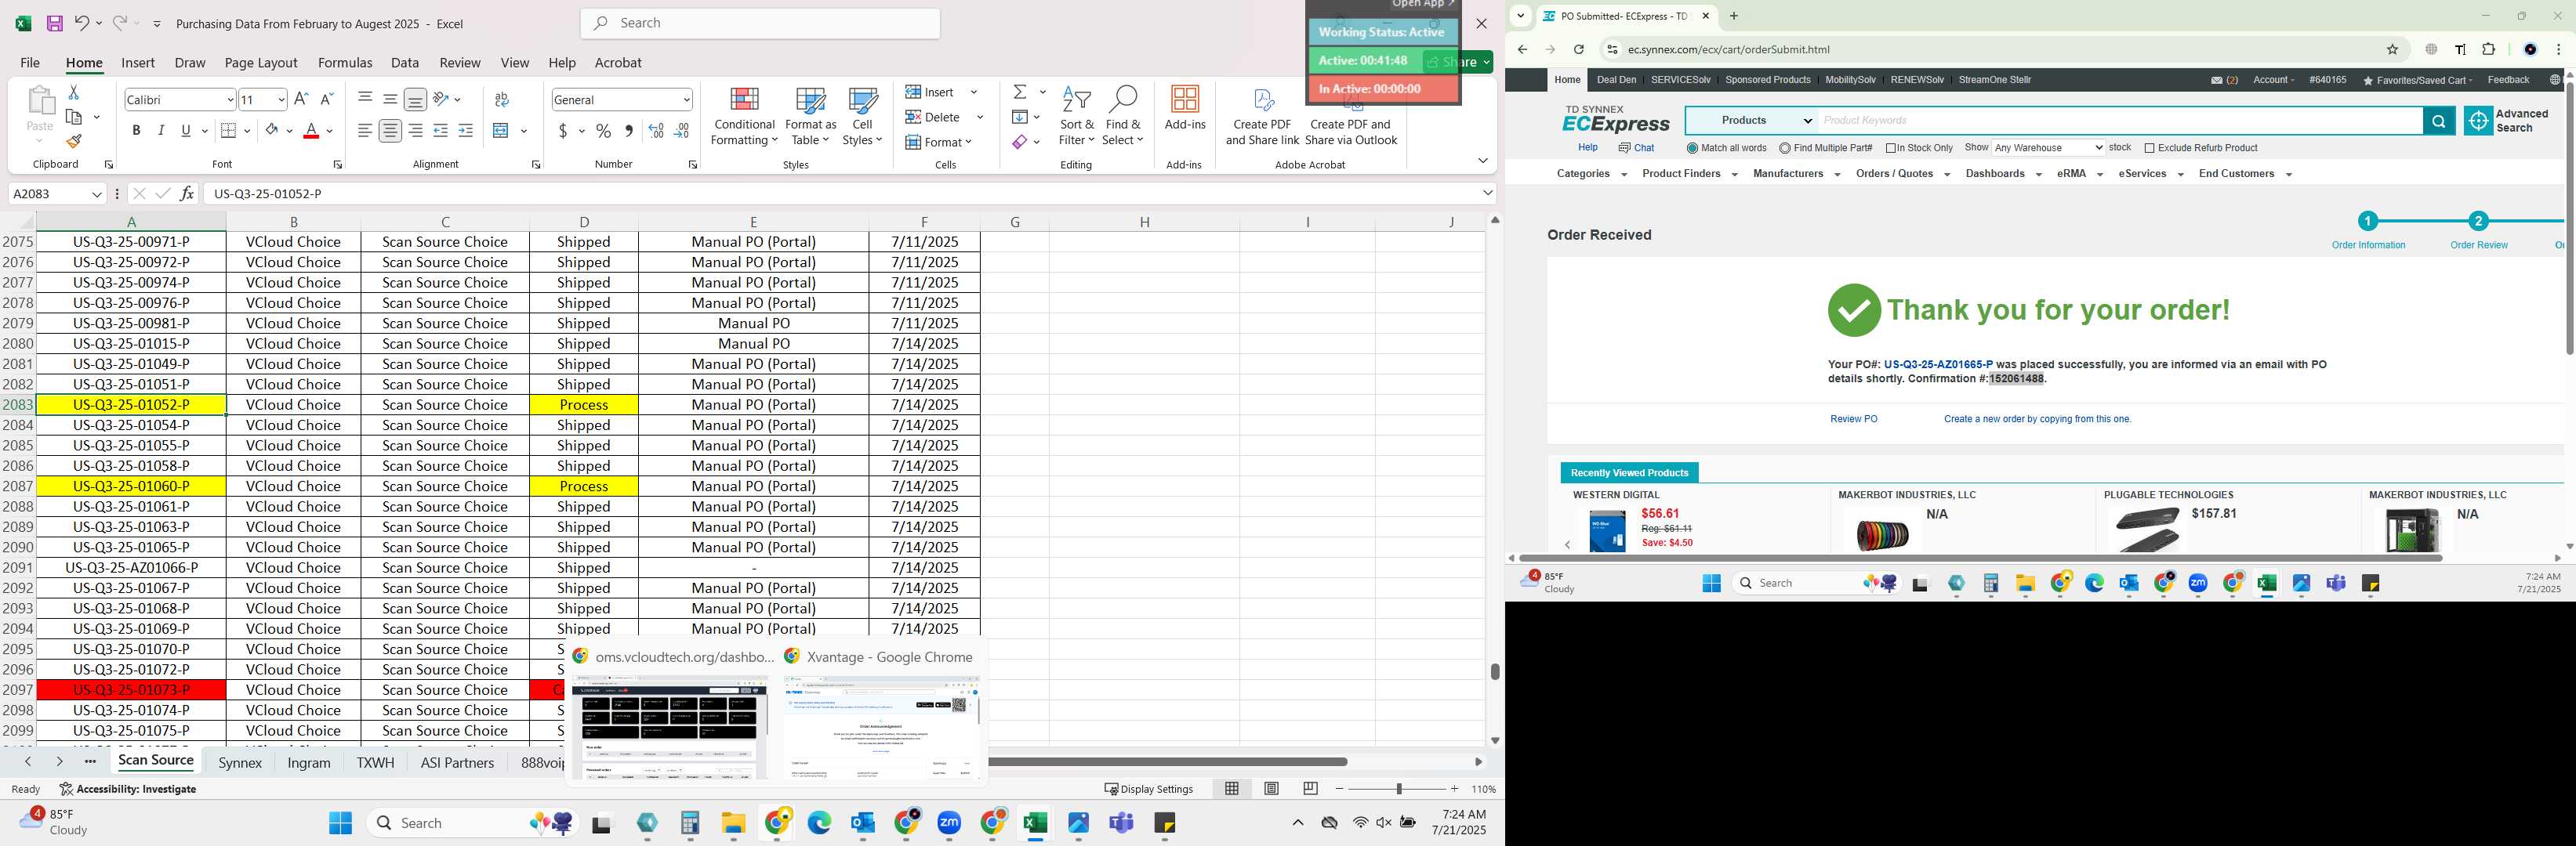Expand the formula bar chevron
The image size is (2576, 846).
(x=1487, y=193)
